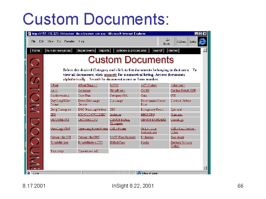The width and height of the screenshot is (266, 199).
Task: Open the File menu
Action: 33,41
